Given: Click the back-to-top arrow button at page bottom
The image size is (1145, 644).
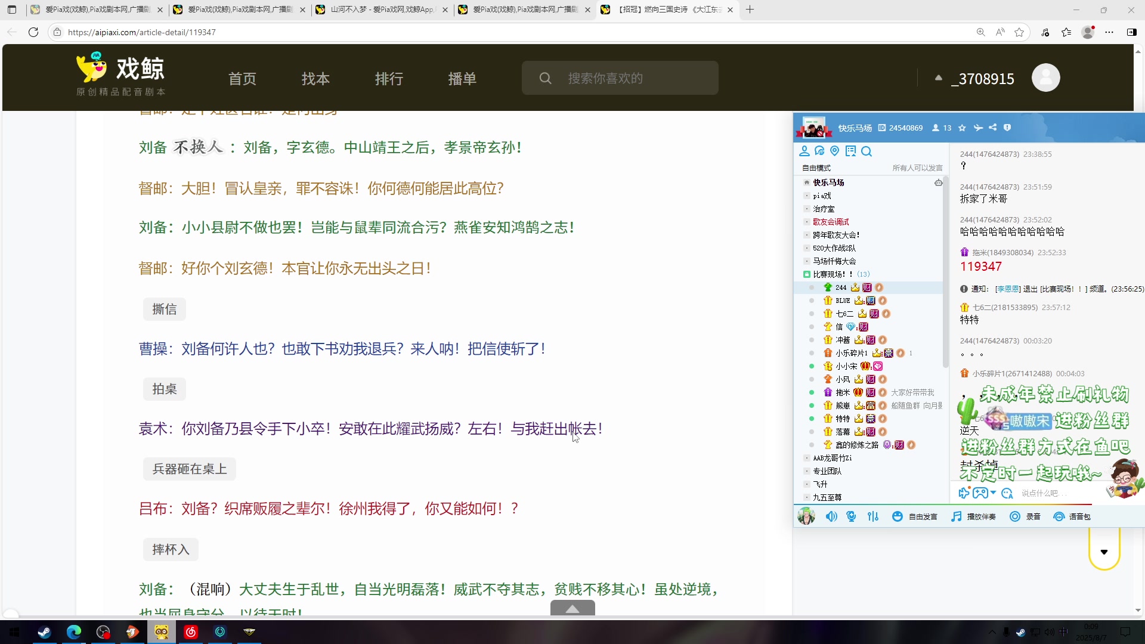Looking at the screenshot, I should tap(572, 608).
